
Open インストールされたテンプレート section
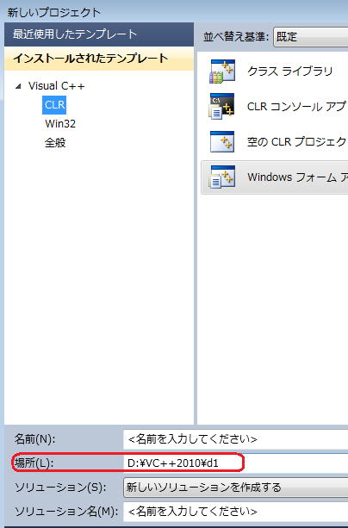click(99, 59)
